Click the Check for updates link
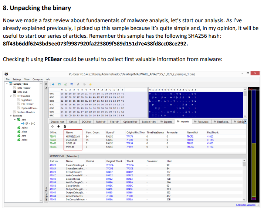The image size is (264, 210). click(x=246, y=204)
